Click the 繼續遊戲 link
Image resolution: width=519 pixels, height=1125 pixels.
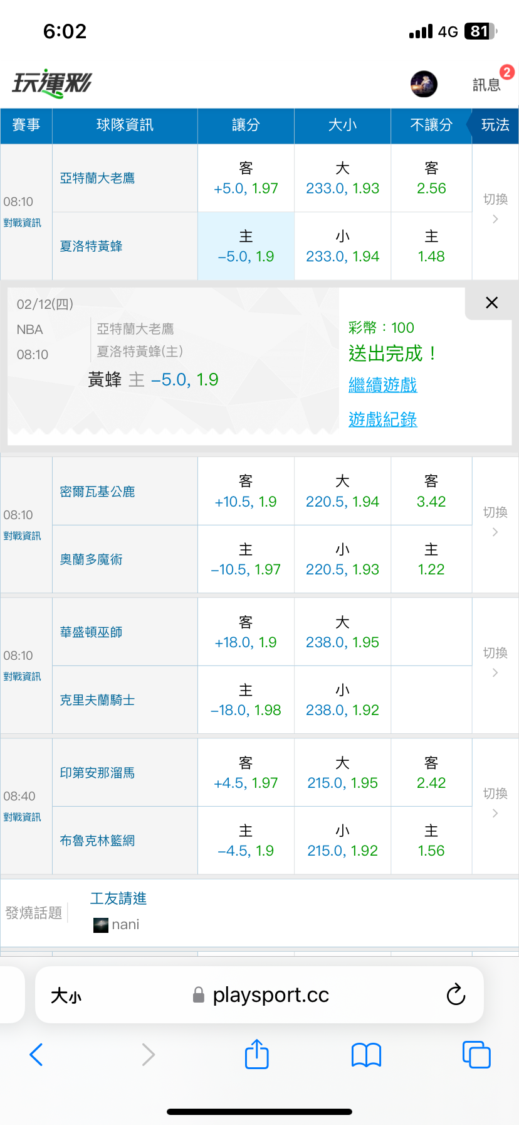click(382, 385)
